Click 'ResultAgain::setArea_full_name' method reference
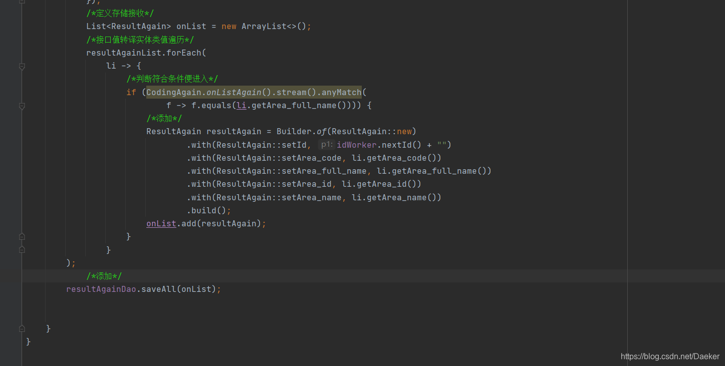The width and height of the screenshot is (725, 366). pos(292,171)
